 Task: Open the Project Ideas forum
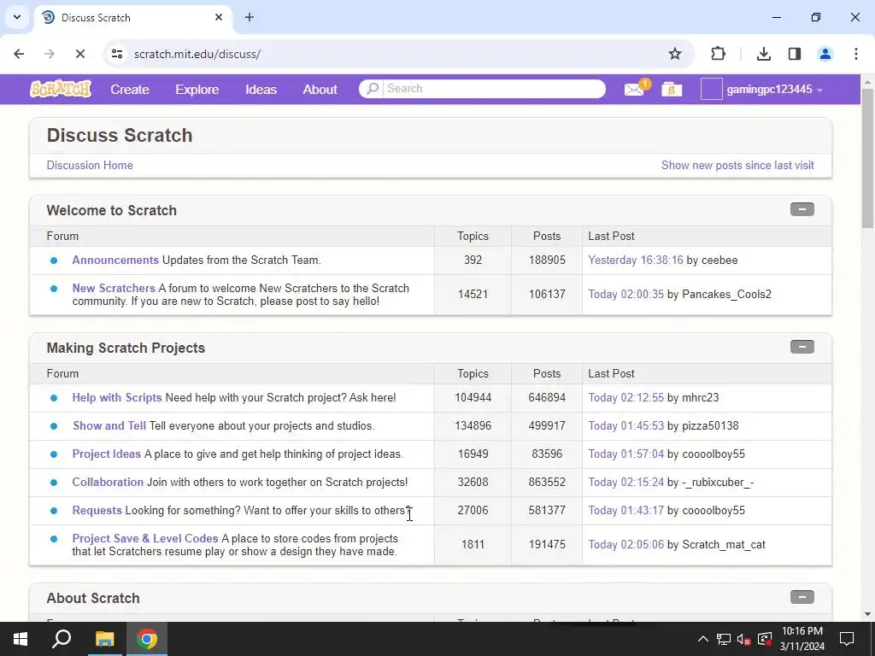(107, 454)
